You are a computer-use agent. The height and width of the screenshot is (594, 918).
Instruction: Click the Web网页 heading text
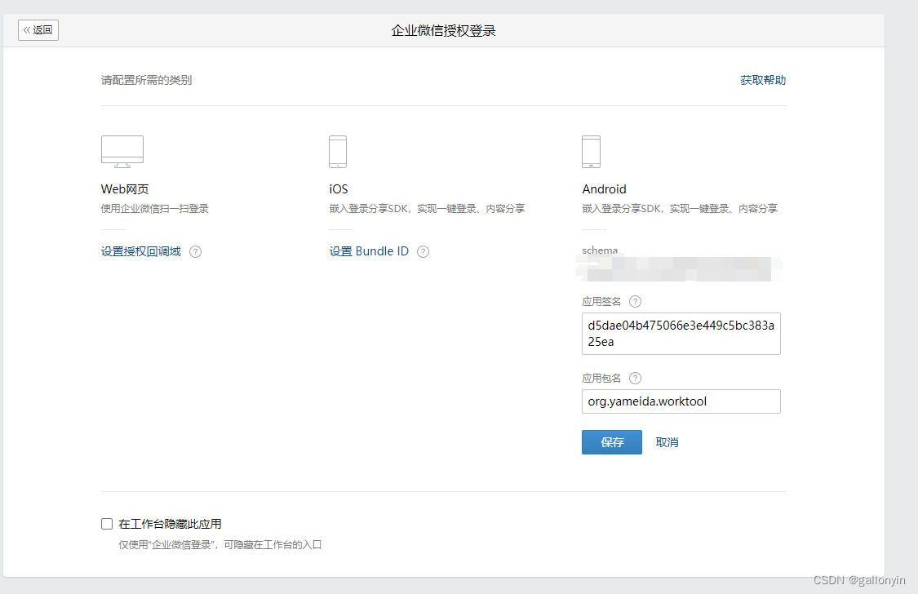[x=125, y=189]
